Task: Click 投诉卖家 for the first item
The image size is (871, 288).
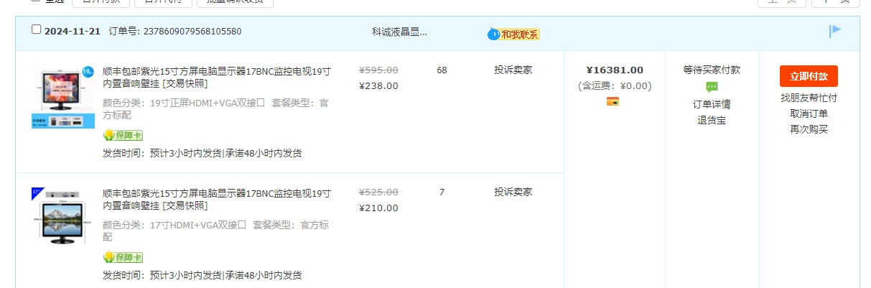Action: tap(513, 70)
